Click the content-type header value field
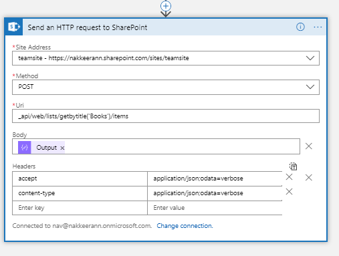This screenshot has height=256, width=339. [215, 193]
